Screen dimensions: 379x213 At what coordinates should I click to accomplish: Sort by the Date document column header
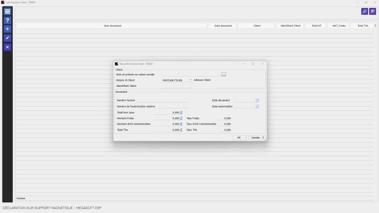223,26
